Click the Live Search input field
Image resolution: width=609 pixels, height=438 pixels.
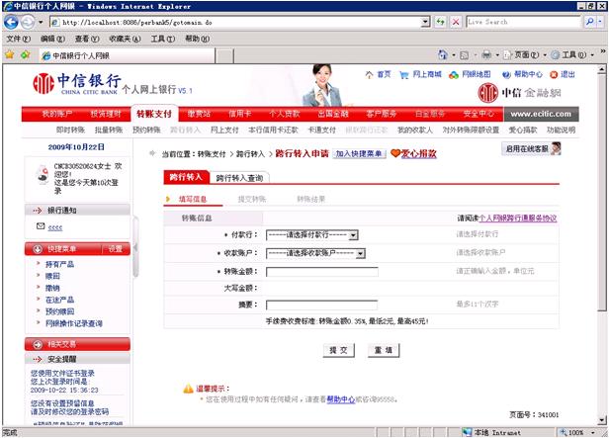click(x=523, y=22)
